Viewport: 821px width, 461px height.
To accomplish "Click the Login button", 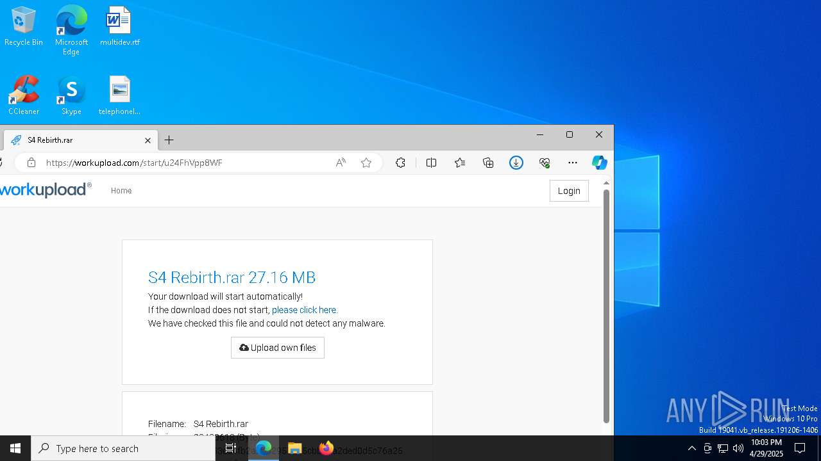I will click(569, 191).
